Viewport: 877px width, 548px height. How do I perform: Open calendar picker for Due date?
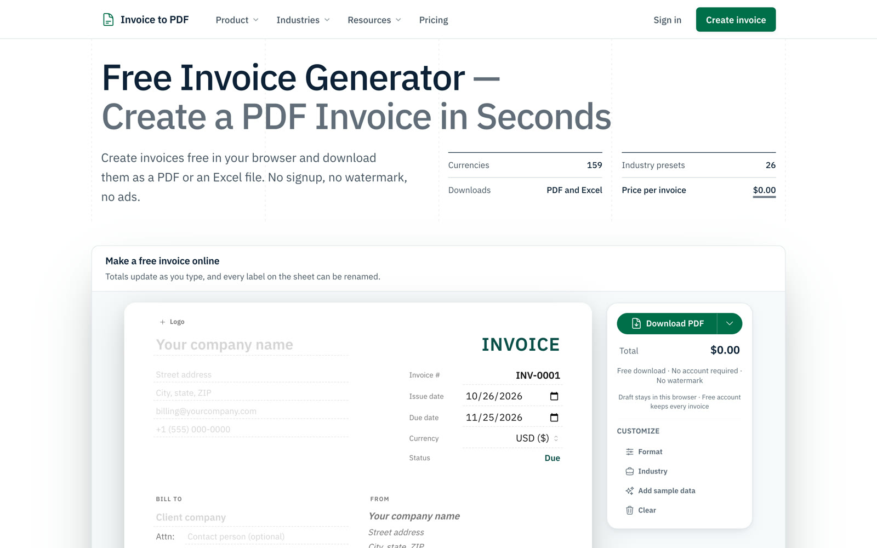pos(554,418)
